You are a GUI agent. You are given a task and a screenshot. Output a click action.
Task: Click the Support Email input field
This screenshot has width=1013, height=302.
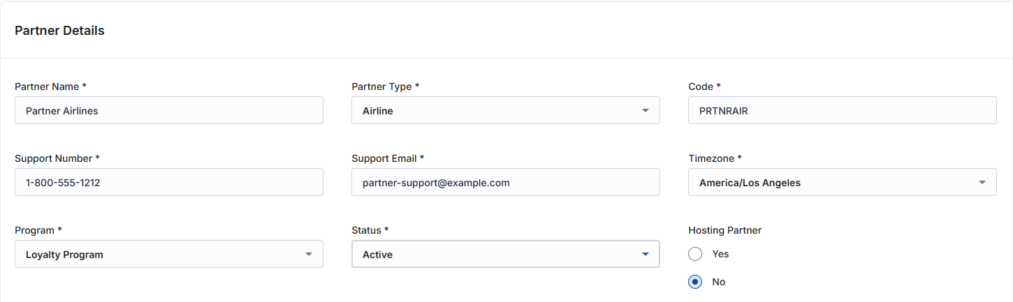coord(505,183)
